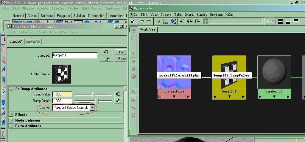Click the Utility Sample checker swatch
This screenshot has width=305, height=142.
pyautogui.click(x=61, y=74)
